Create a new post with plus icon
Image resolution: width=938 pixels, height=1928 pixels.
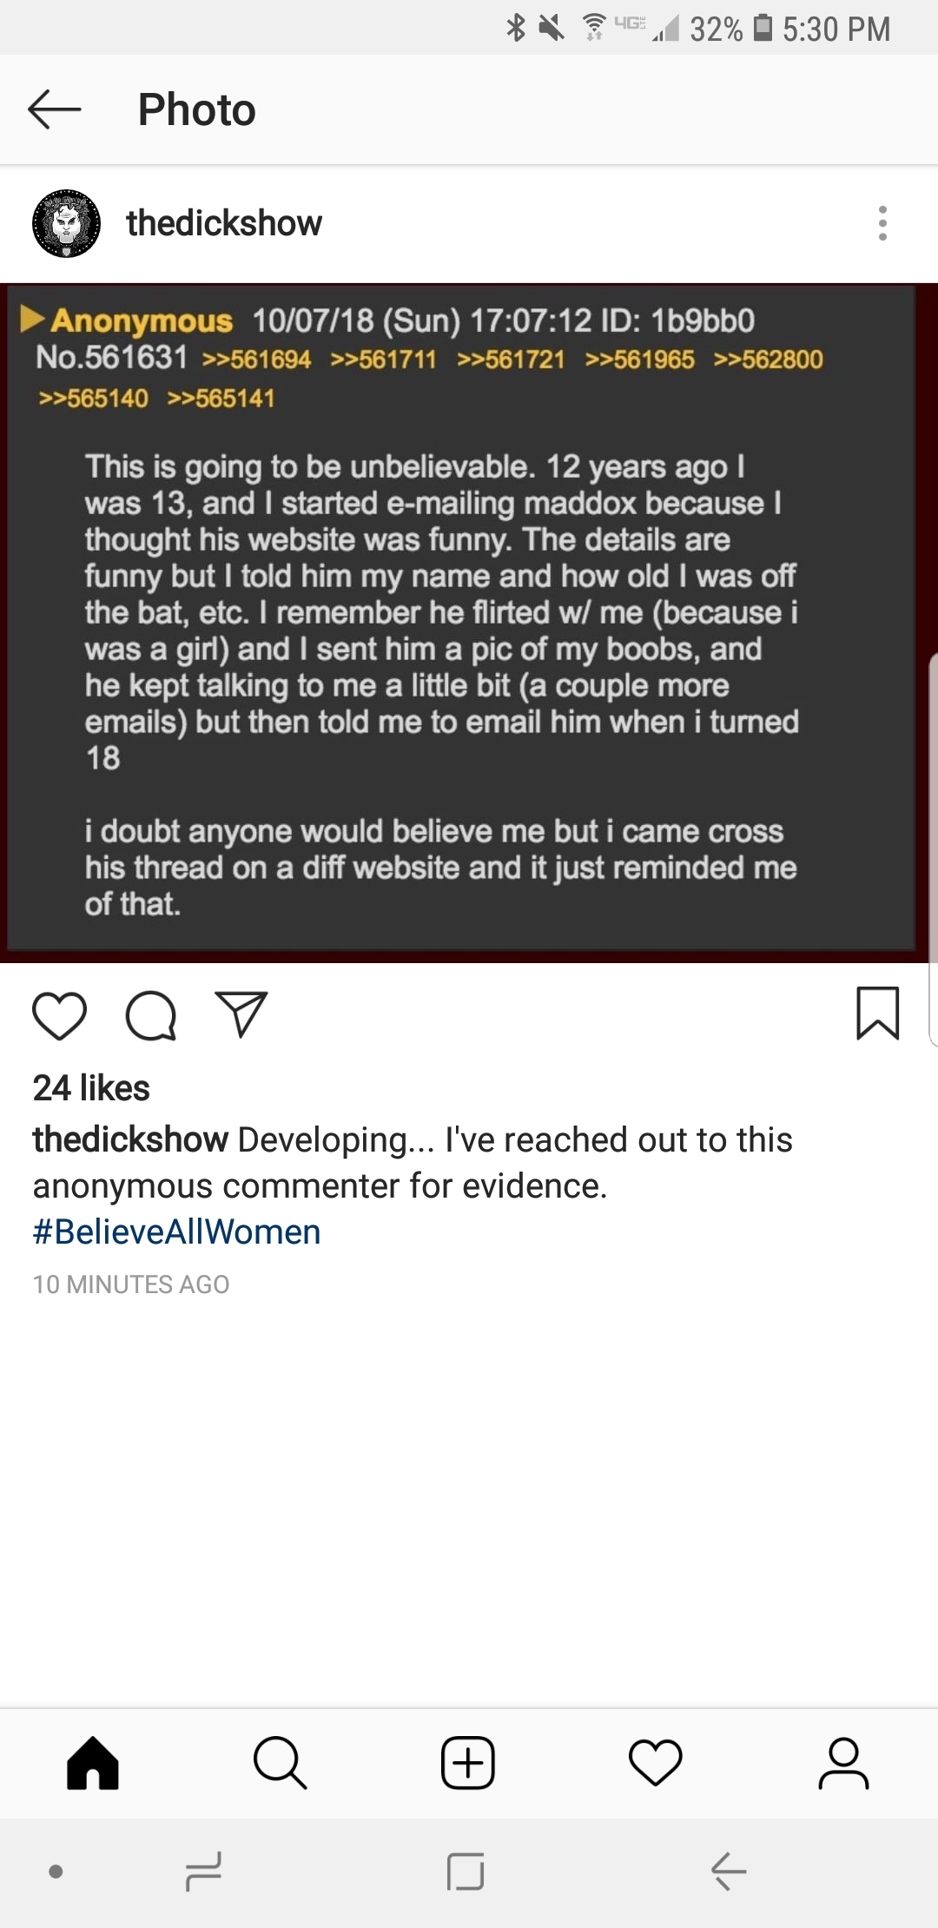click(x=468, y=1763)
